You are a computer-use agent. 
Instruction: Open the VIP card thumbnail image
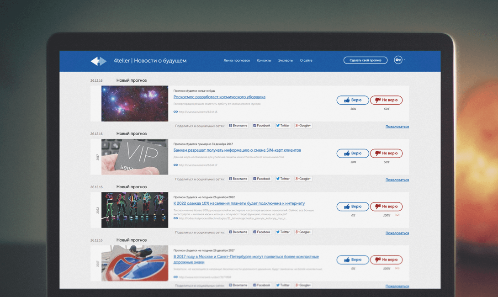tap(135, 157)
